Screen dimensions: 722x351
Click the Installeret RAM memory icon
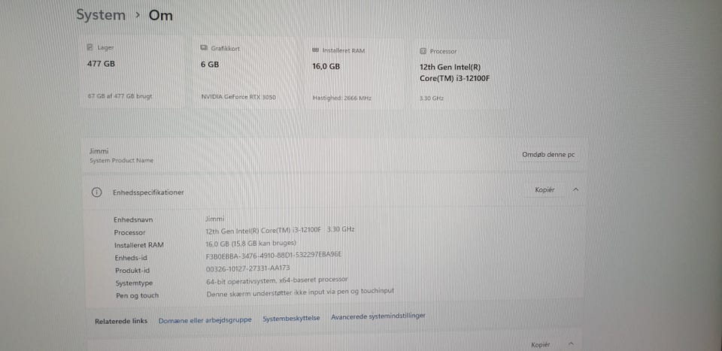coord(315,50)
